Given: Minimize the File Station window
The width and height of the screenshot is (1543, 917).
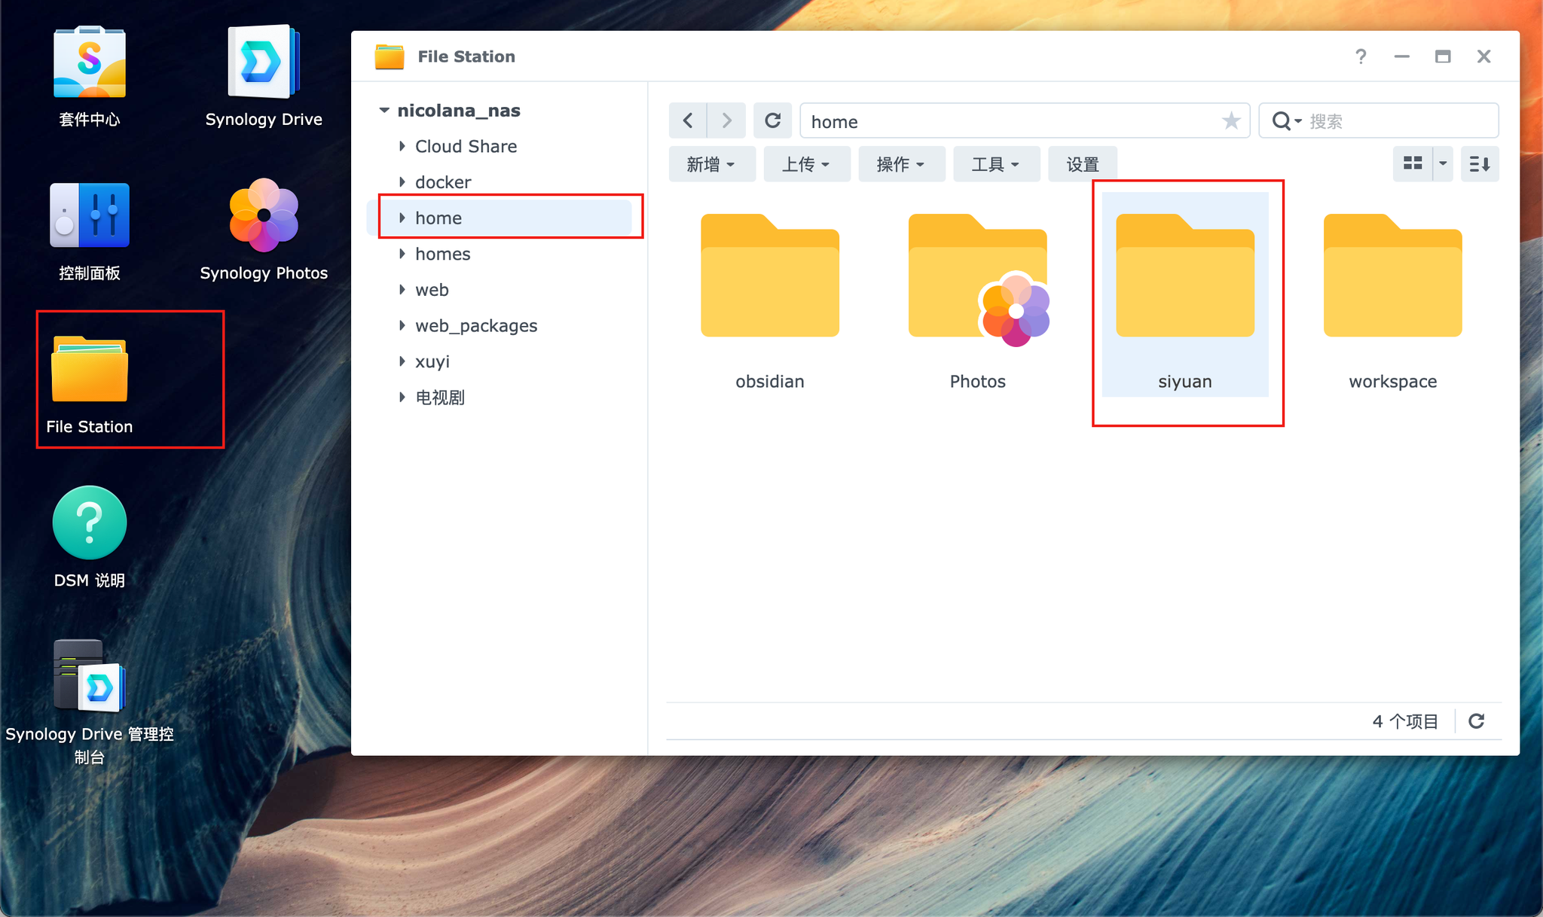Looking at the screenshot, I should [1402, 56].
